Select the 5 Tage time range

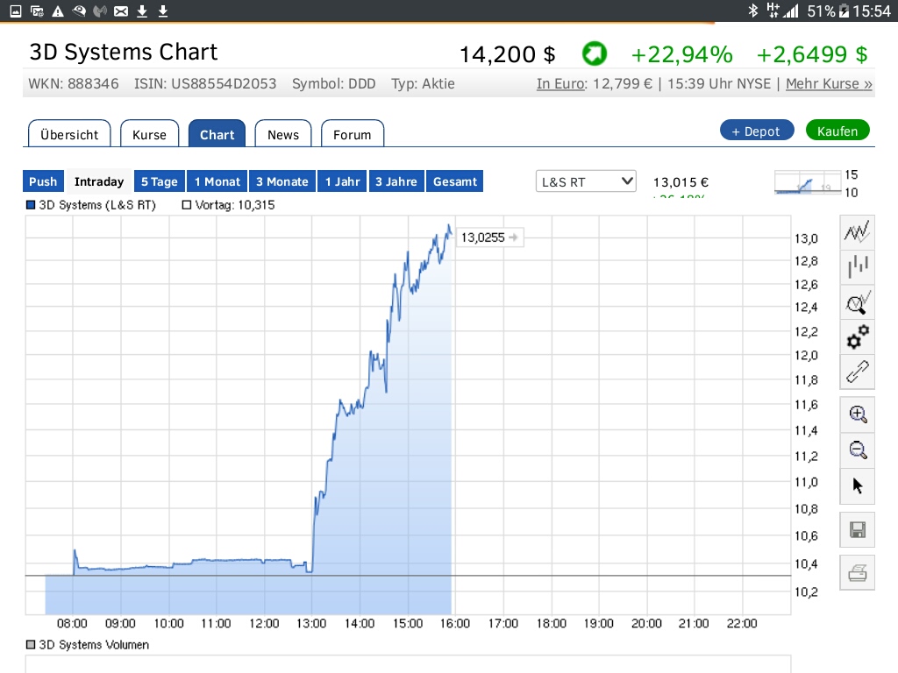click(x=160, y=181)
